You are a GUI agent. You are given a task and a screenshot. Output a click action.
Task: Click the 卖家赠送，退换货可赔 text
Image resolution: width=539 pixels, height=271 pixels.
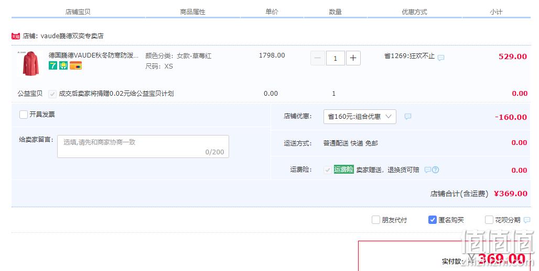pyautogui.click(x=388, y=170)
